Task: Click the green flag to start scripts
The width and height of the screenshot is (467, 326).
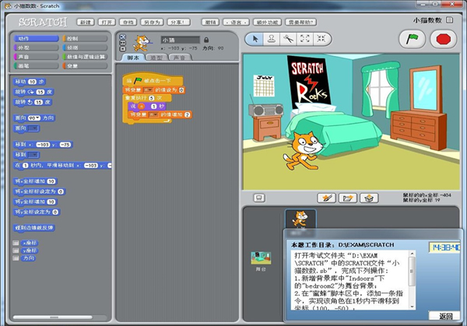Action: click(410, 38)
